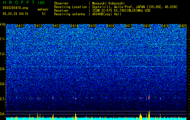Click the 0.7 kHz axis label
190x120 pixels.
(x=2, y=99)
